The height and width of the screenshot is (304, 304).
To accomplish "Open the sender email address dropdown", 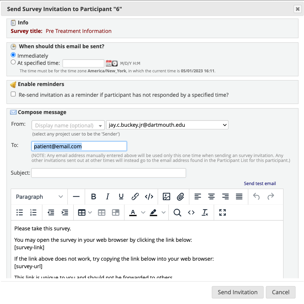I will click(x=224, y=125).
